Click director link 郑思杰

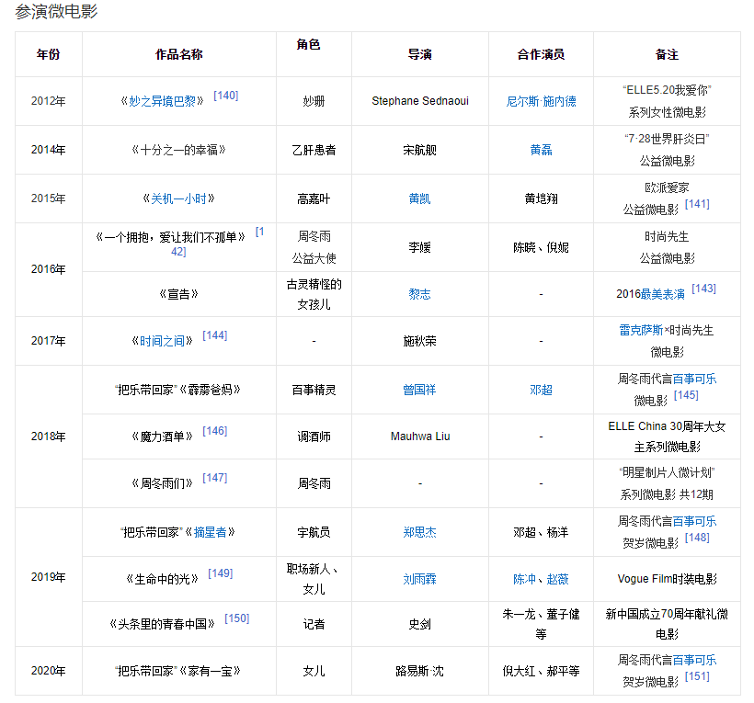click(419, 532)
